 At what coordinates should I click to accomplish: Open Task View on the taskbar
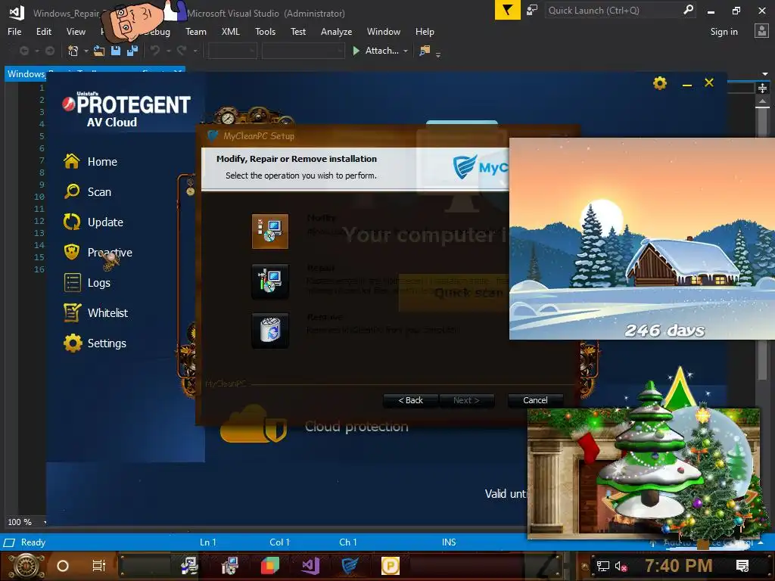coord(99,566)
